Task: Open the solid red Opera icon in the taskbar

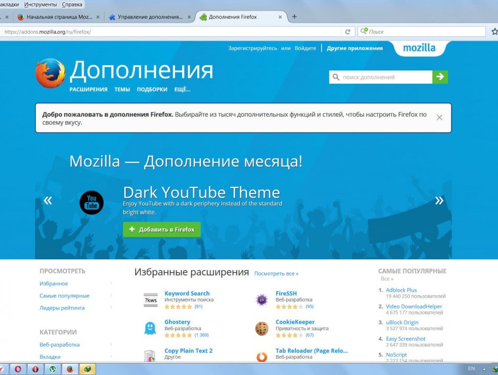Action: click(35, 369)
